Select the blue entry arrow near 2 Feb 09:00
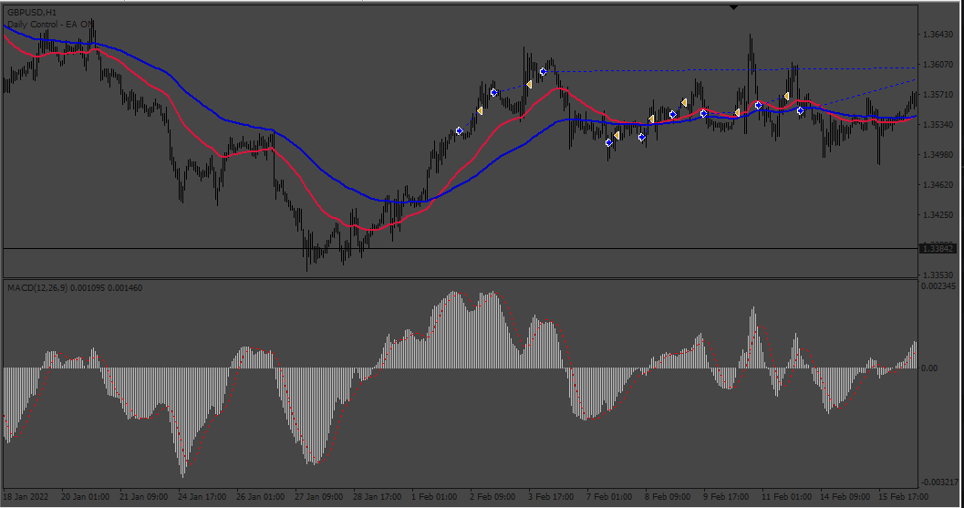This screenshot has height=508, width=964. point(493,93)
